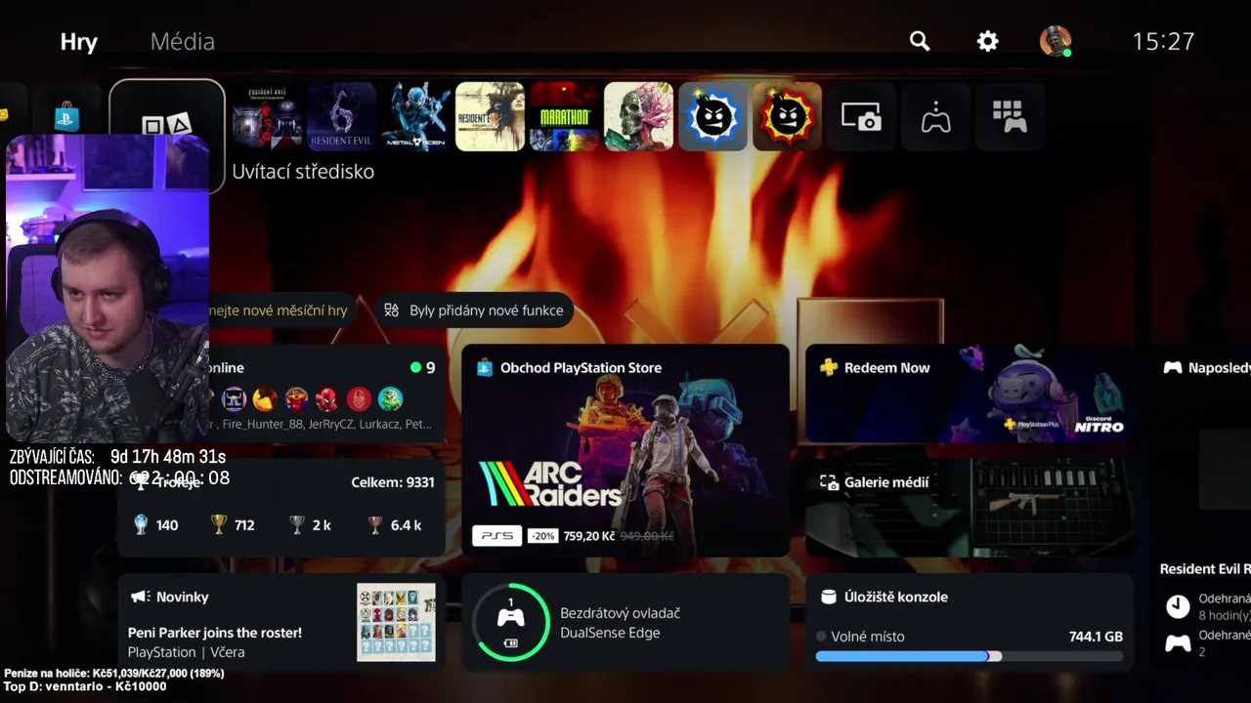The height and width of the screenshot is (703, 1251).
Task: Open the user profile avatar
Action: coord(1055,41)
